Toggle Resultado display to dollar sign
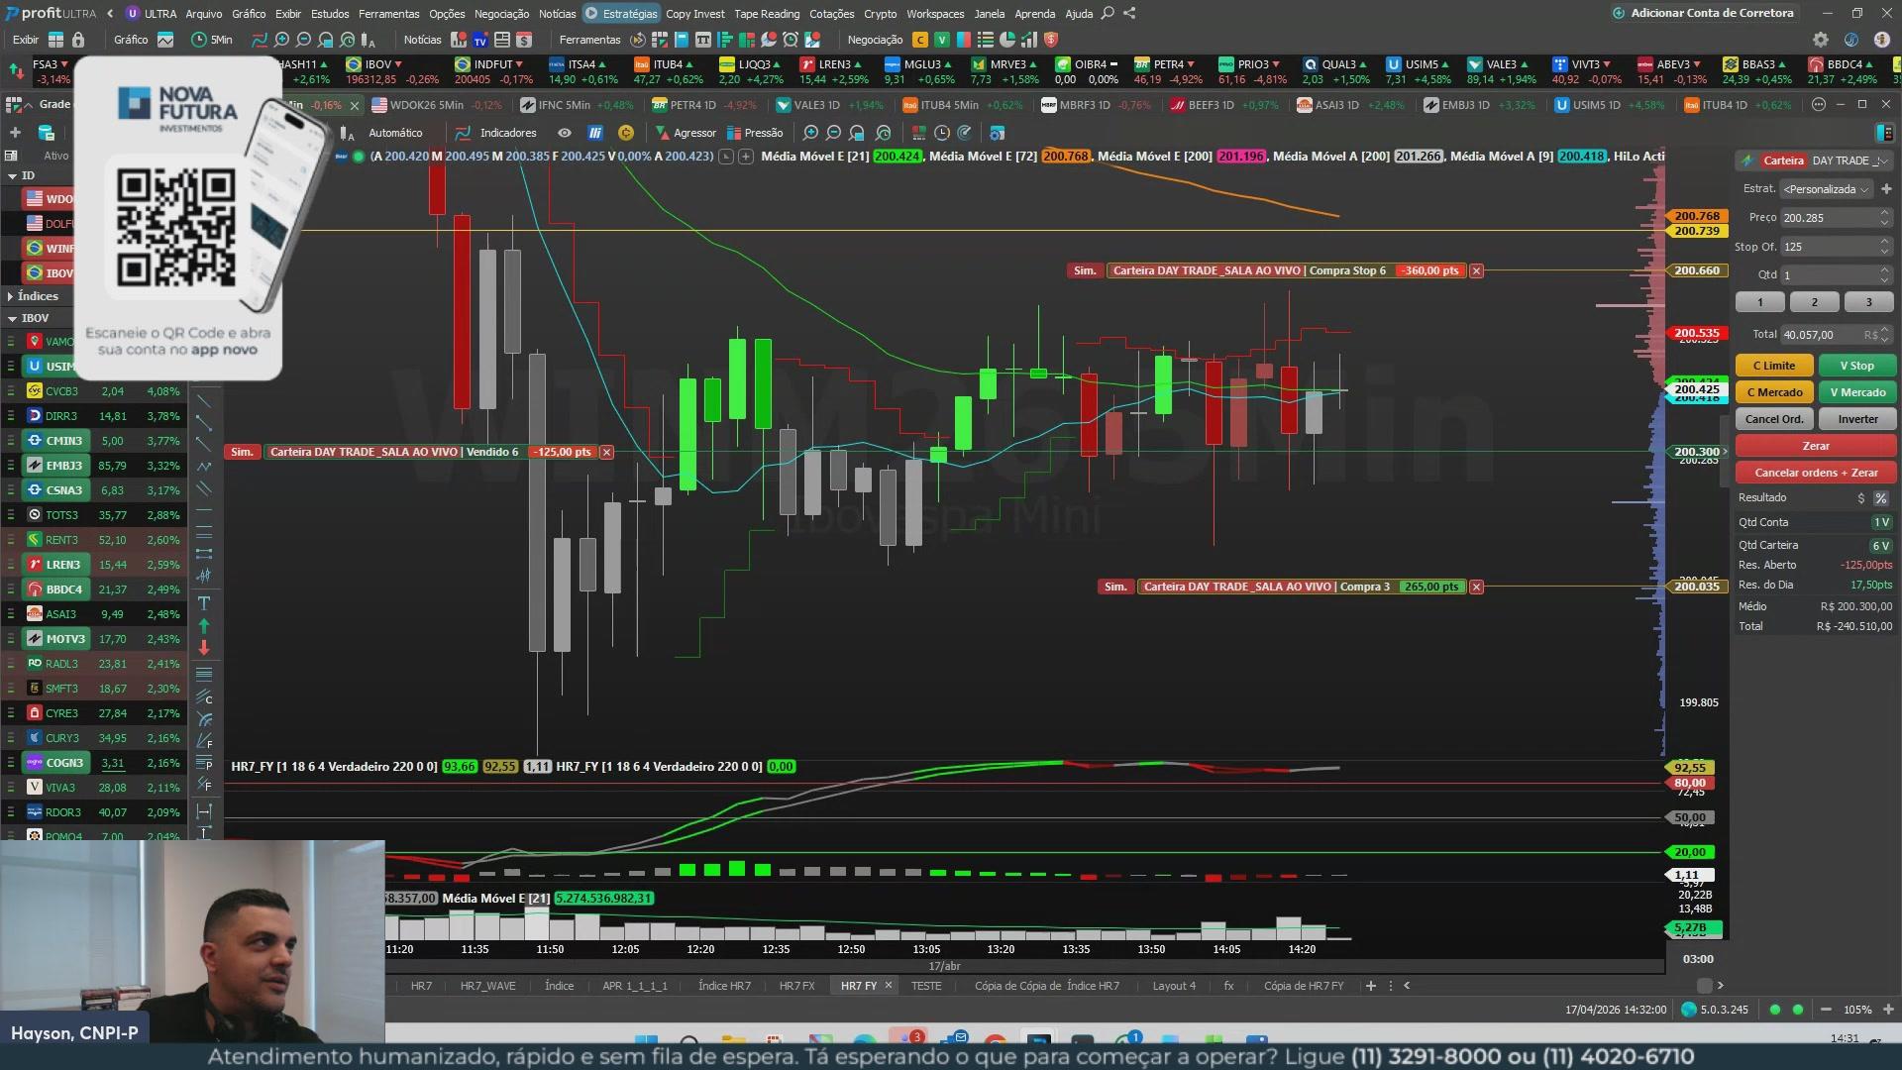The image size is (1902, 1070). (x=1861, y=498)
